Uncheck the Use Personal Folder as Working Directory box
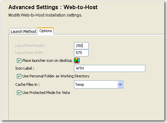 19,76
